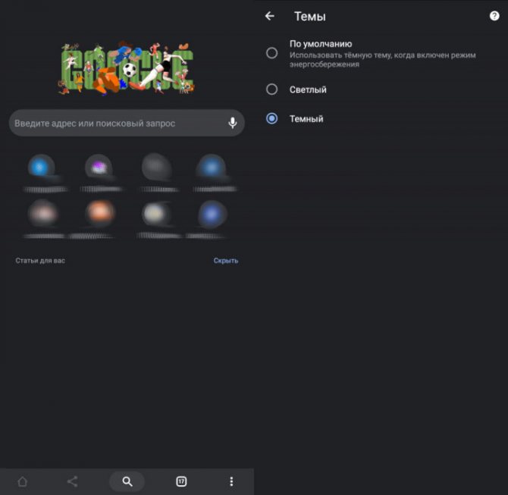Select the Темный theme radio button
This screenshot has height=495, width=508.
[272, 118]
